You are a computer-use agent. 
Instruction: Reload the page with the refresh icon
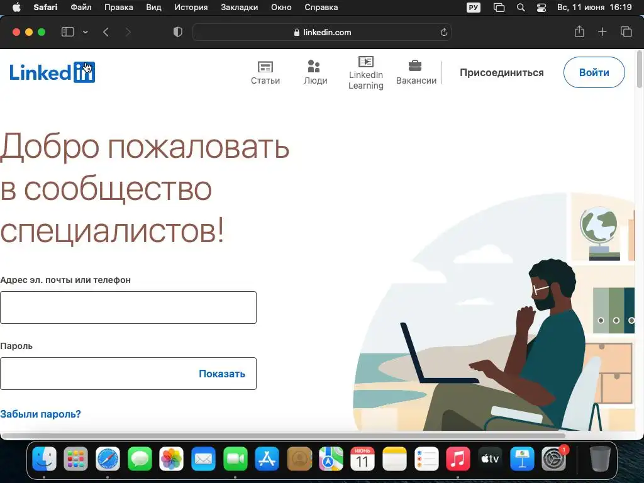click(443, 32)
